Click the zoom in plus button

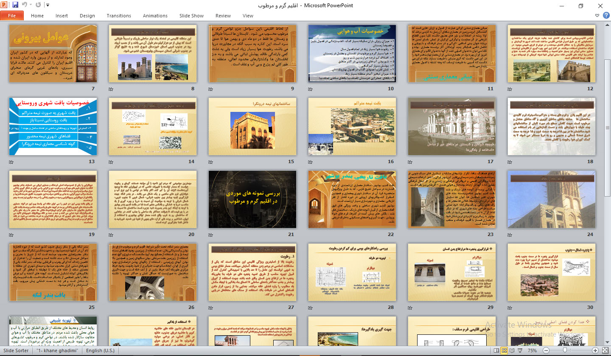(596, 350)
